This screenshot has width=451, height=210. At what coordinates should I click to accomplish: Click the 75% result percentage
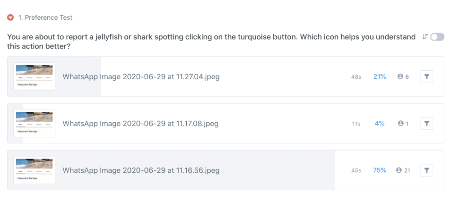click(380, 170)
